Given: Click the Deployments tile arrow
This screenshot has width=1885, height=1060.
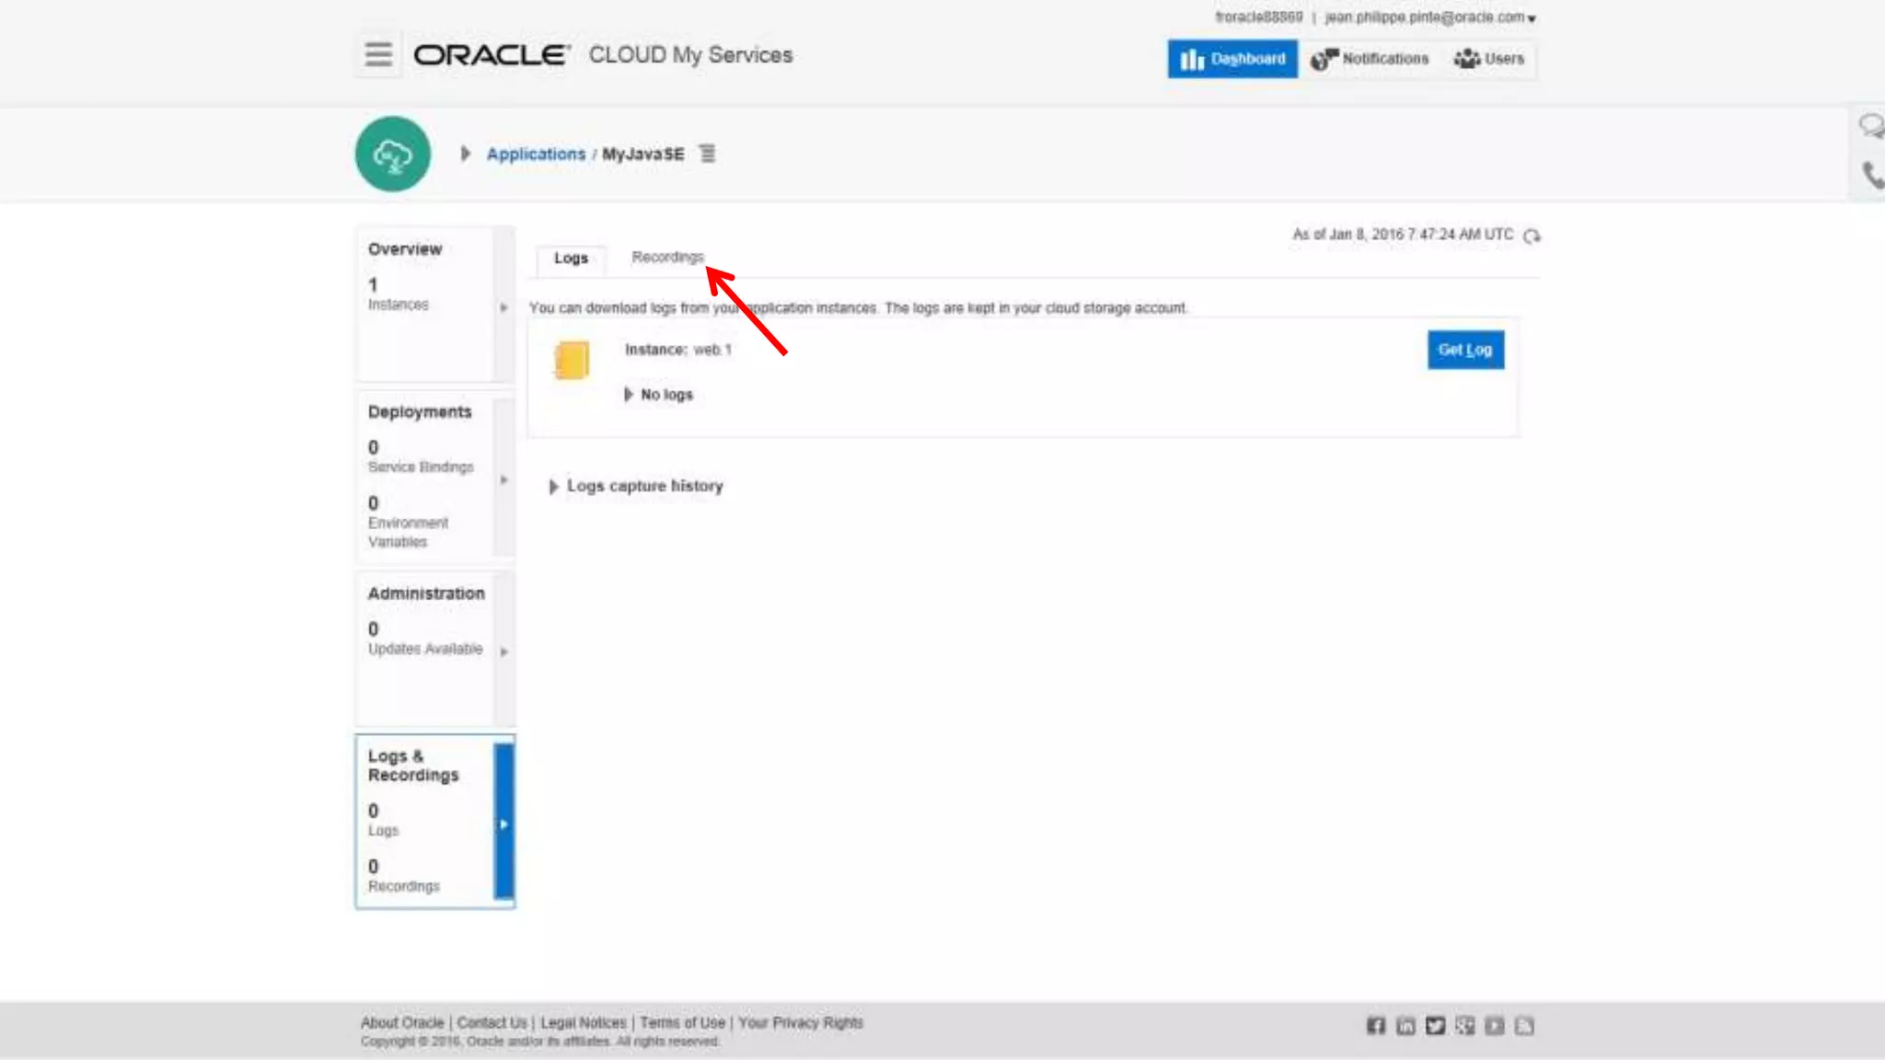Looking at the screenshot, I should point(503,479).
